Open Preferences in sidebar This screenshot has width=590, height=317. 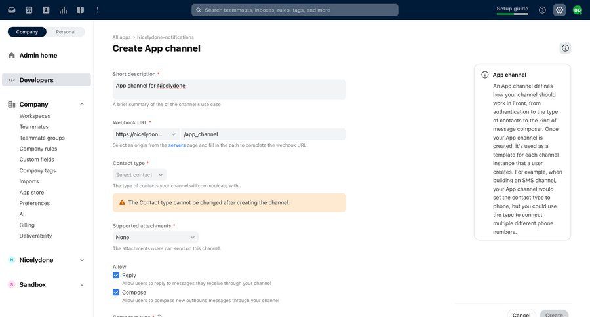click(x=35, y=203)
